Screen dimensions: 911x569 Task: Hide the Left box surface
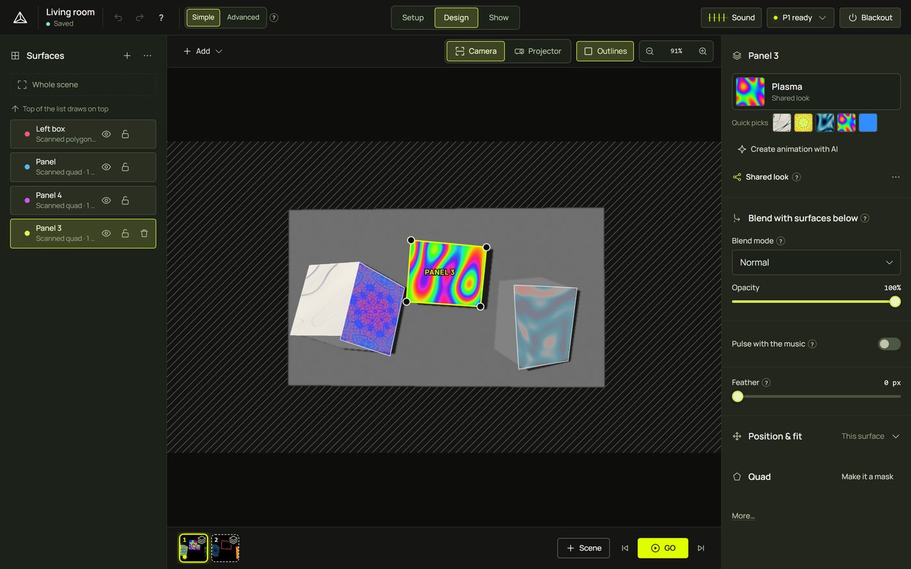[106, 134]
